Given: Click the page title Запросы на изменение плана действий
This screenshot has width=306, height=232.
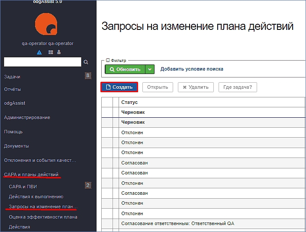Looking at the screenshot, I should [197, 26].
